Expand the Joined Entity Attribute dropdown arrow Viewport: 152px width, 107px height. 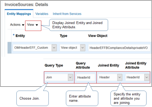tap(147, 77)
